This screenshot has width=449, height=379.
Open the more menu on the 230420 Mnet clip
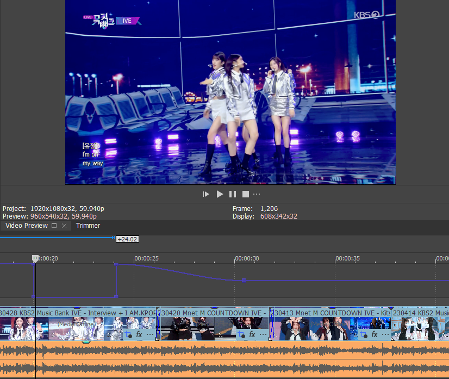tap(263, 334)
